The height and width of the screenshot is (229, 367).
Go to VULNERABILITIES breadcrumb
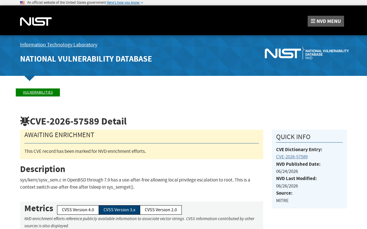(x=38, y=92)
